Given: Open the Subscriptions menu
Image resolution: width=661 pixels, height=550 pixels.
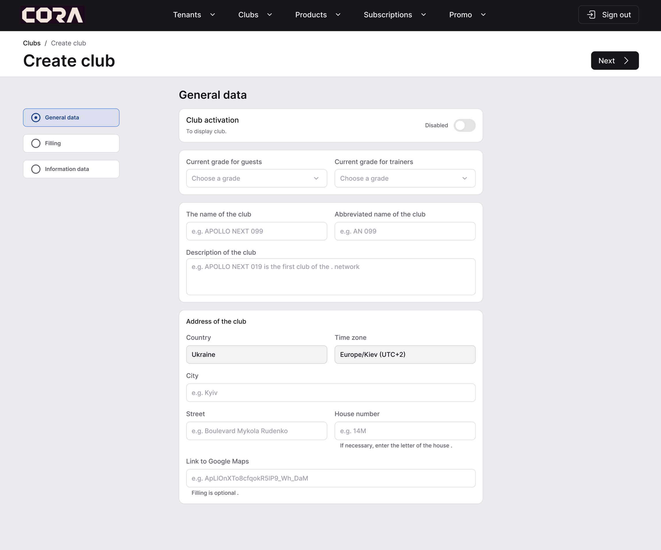Looking at the screenshot, I should pos(395,14).
